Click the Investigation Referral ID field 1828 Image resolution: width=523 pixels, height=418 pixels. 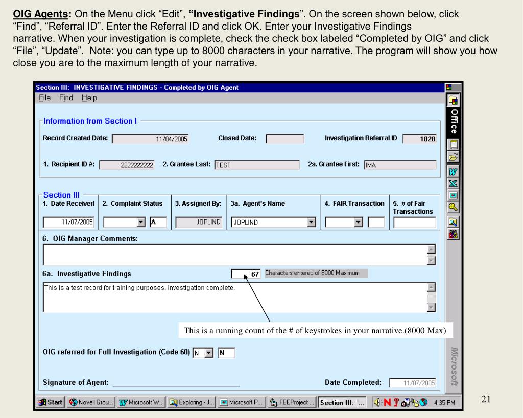click(419, 139)
